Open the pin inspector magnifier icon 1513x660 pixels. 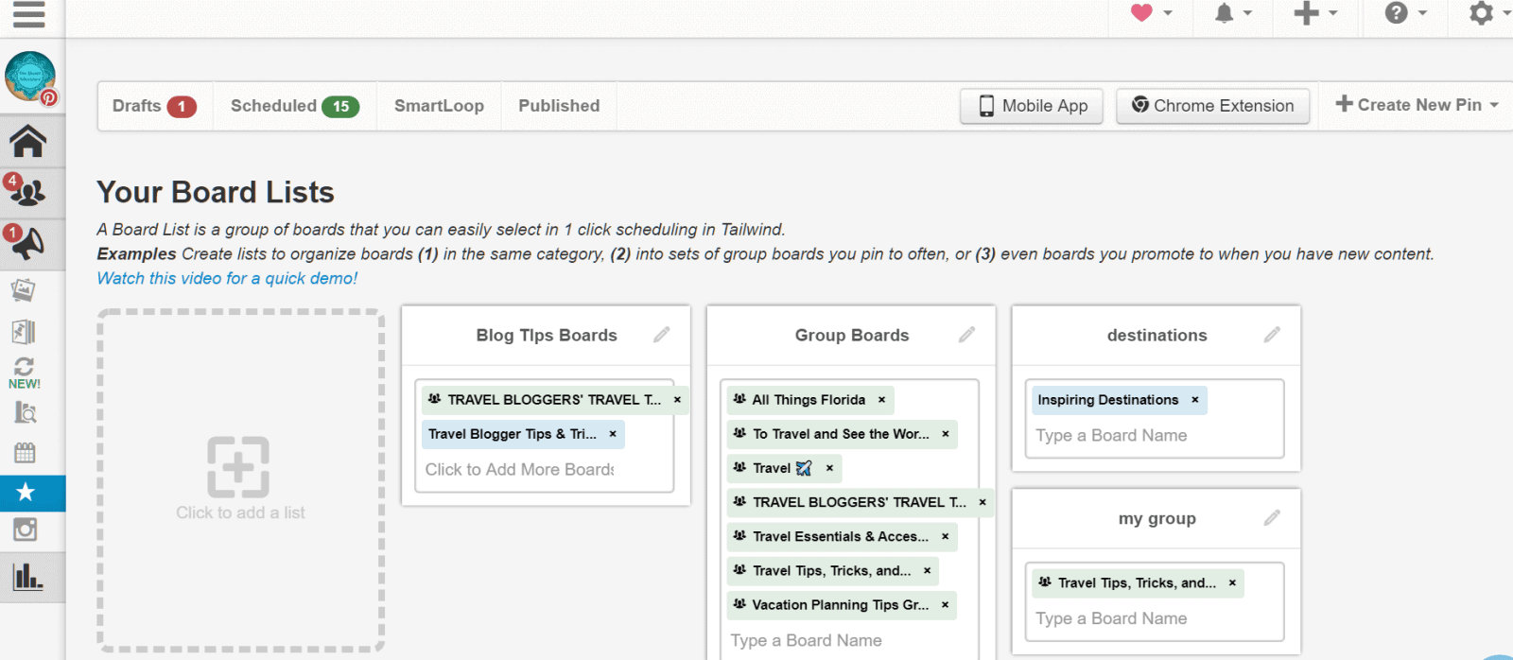pos(26,412)
